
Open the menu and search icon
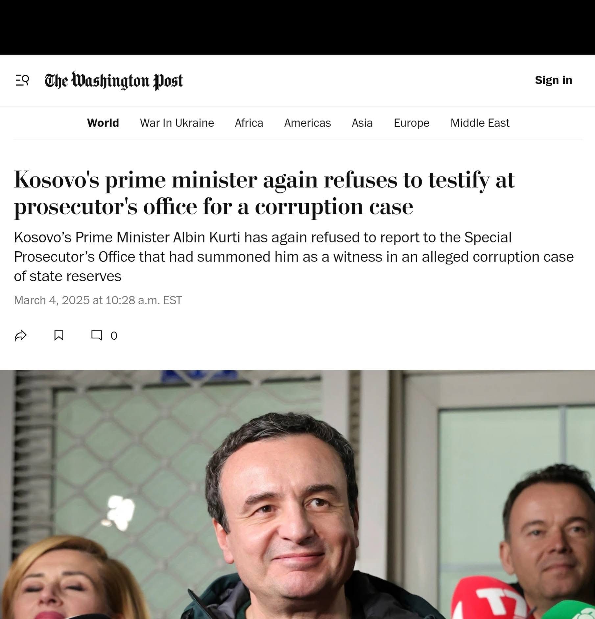(x=22, y=80)
